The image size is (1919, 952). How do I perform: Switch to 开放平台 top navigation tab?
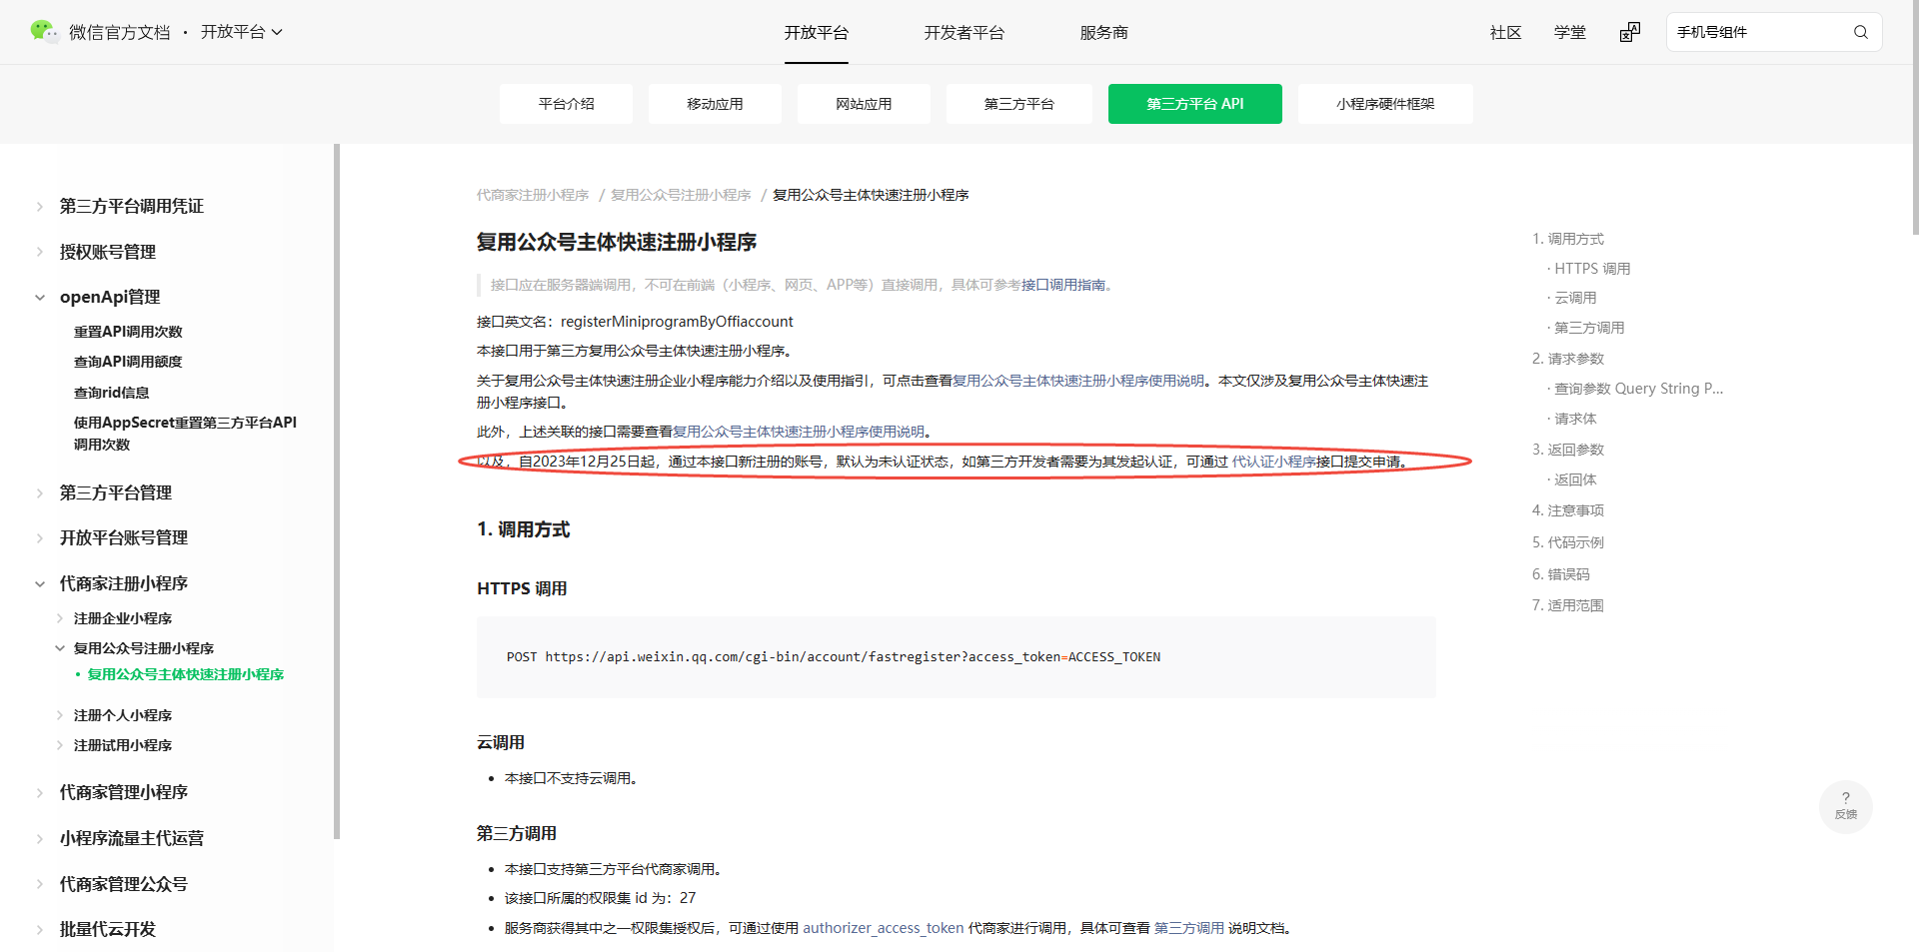click(816, 33)
